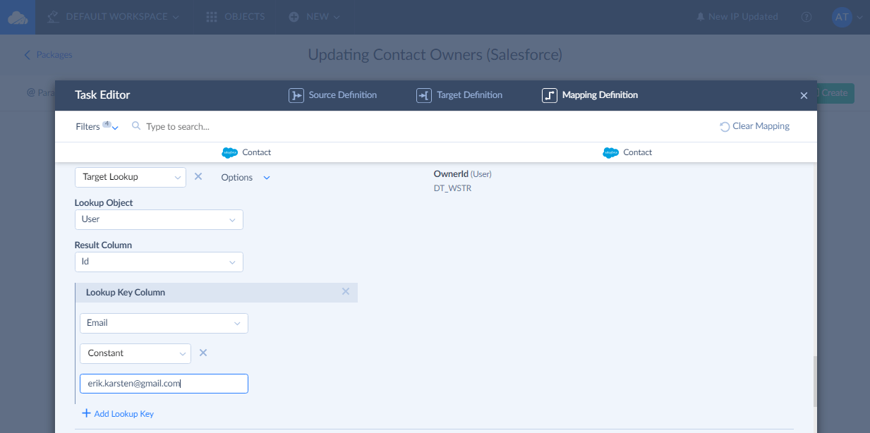Image resolution: width=870 pixels, height=433 pixels.
Task: Open the Target Lookup dropdown
Action: click(x=131, y=178)
